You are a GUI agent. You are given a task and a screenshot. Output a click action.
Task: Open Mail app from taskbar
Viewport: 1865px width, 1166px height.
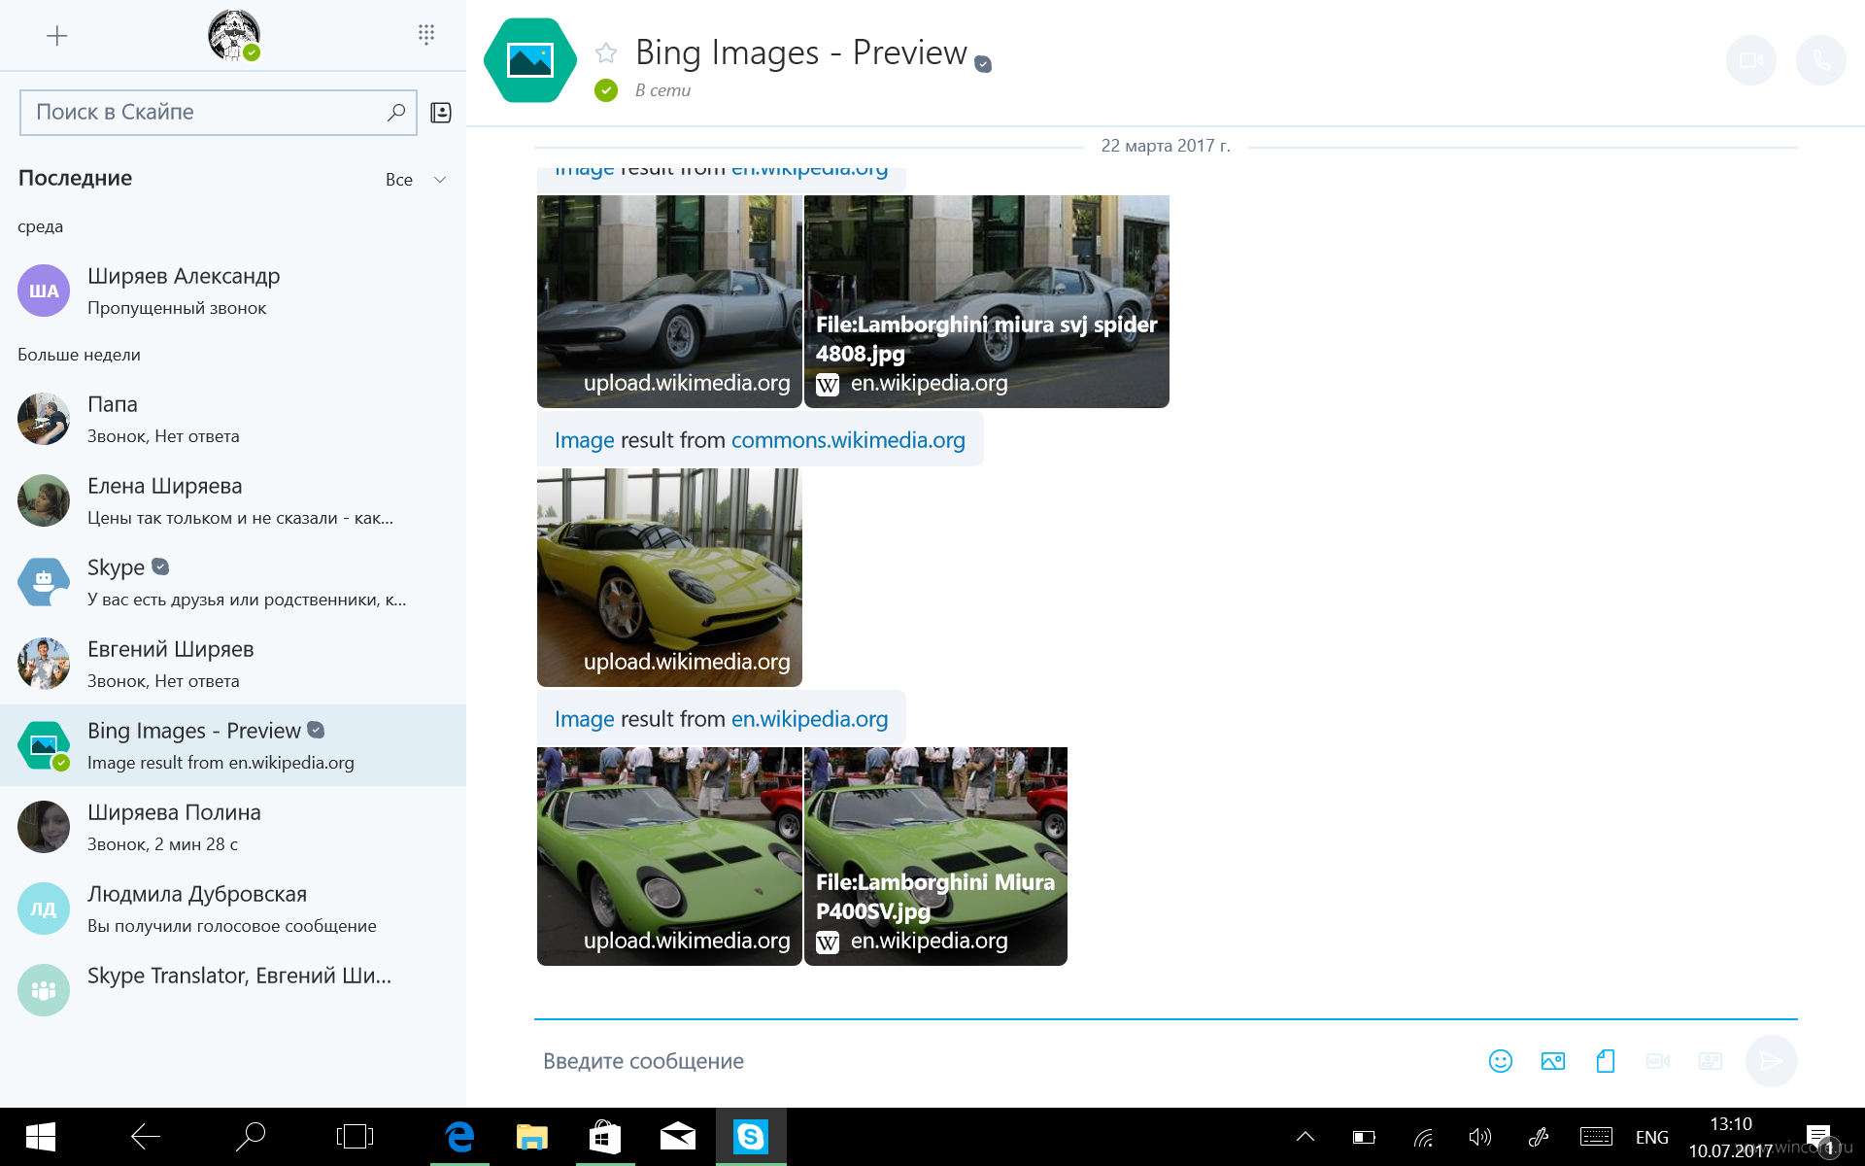point(678,1137)
